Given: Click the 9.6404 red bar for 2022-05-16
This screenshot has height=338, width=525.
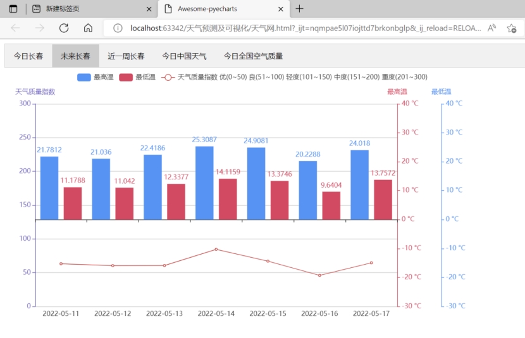Looking at the screenshot, I should click(331, 205).
